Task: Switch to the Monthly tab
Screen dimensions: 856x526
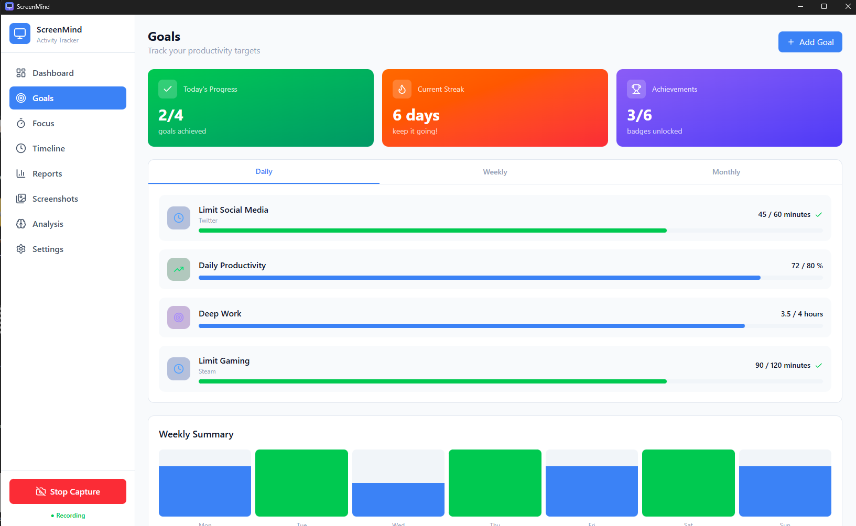Action: point(725,171)
